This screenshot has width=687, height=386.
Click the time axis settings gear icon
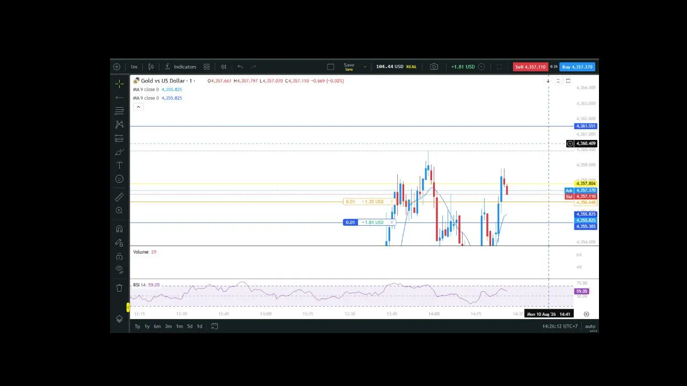tap(586, 314)
